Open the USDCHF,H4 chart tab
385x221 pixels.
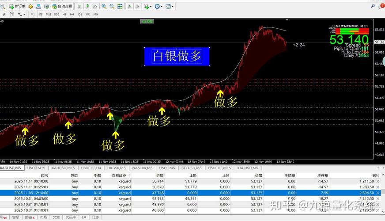[x=91, y=168]
